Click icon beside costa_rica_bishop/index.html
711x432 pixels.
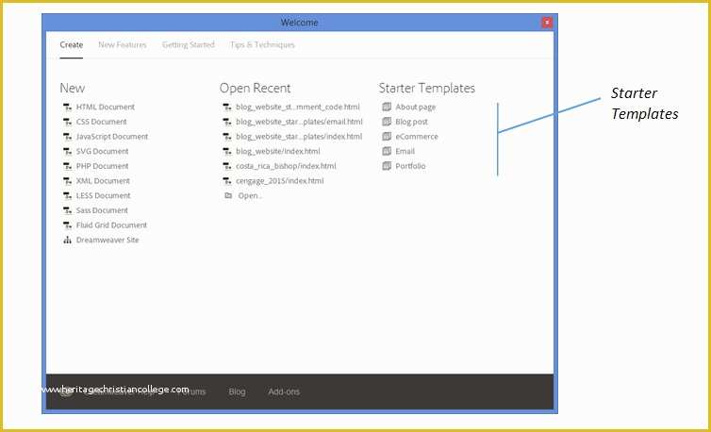click(227, 166)
